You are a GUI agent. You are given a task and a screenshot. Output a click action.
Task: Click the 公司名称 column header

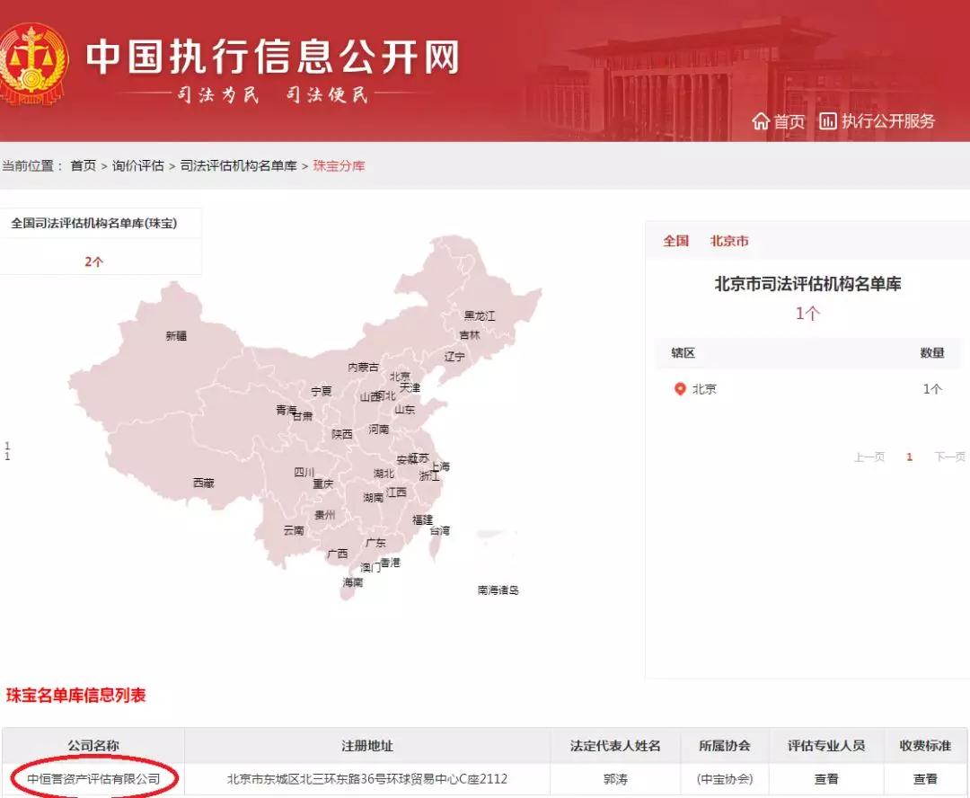(x=93, y=745)
